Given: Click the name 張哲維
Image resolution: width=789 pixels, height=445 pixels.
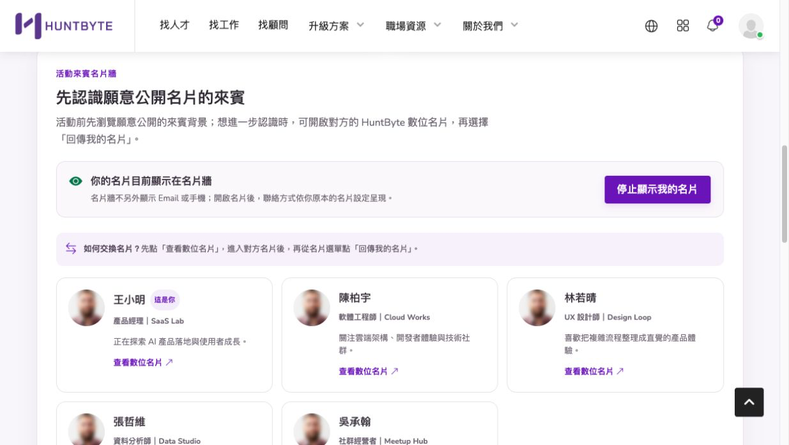Looking at the screenshot, I should [130, 422].
